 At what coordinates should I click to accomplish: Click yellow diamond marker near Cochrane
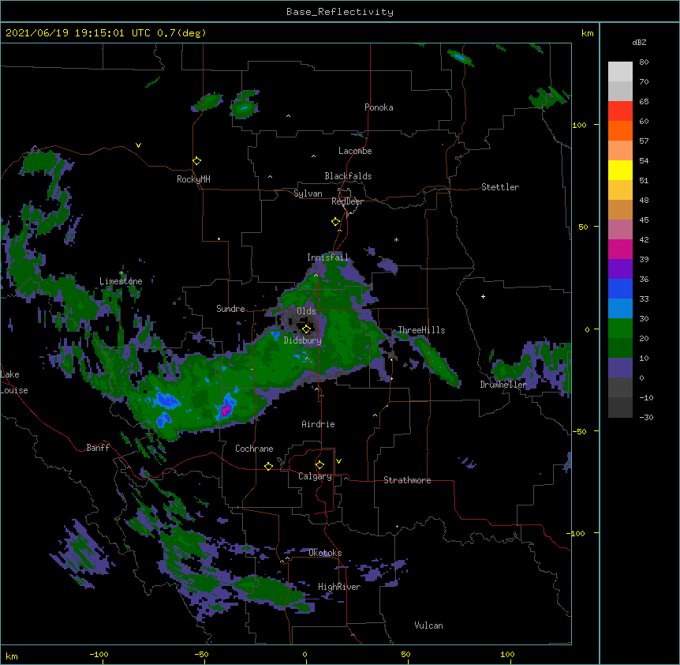click(x=268, y=466)
